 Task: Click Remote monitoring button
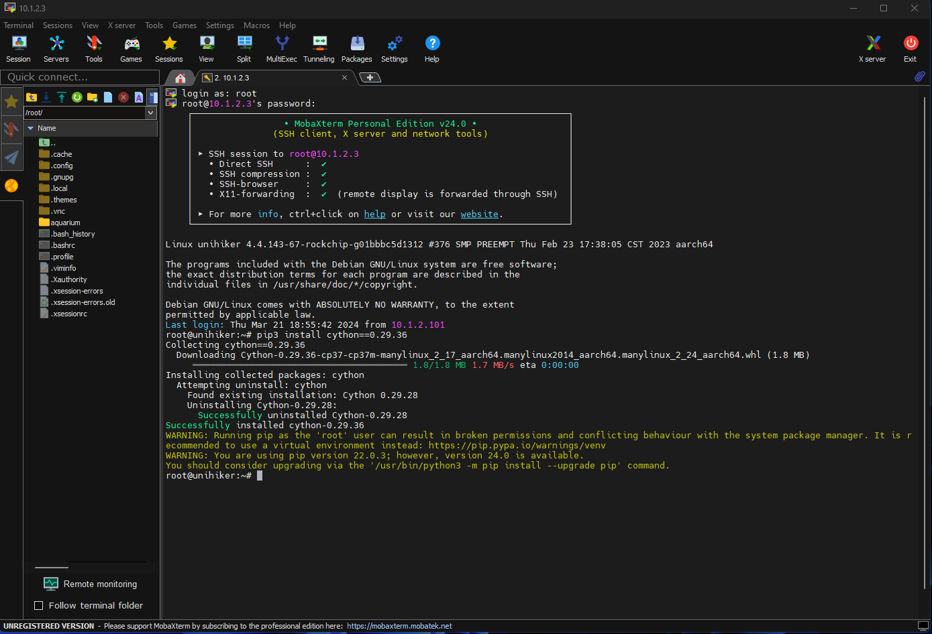coord(90,584)
